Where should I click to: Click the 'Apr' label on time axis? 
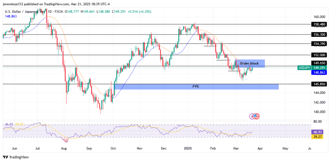click(260, 148)
